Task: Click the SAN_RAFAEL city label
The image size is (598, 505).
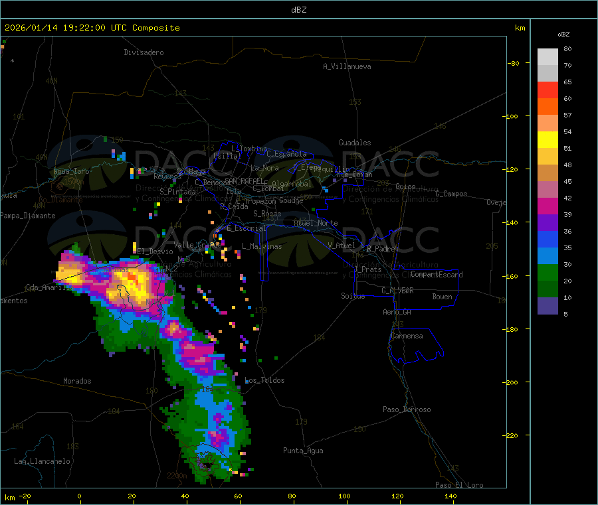Action: tap(244, 180)
